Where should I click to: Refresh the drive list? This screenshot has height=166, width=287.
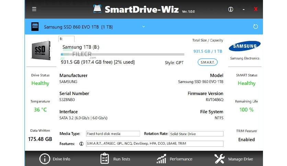(x=255, y=27)
